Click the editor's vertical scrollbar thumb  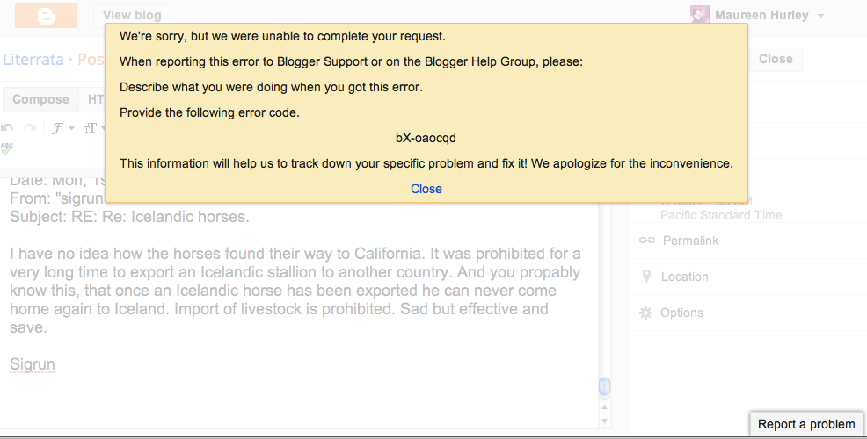(604, 386)
